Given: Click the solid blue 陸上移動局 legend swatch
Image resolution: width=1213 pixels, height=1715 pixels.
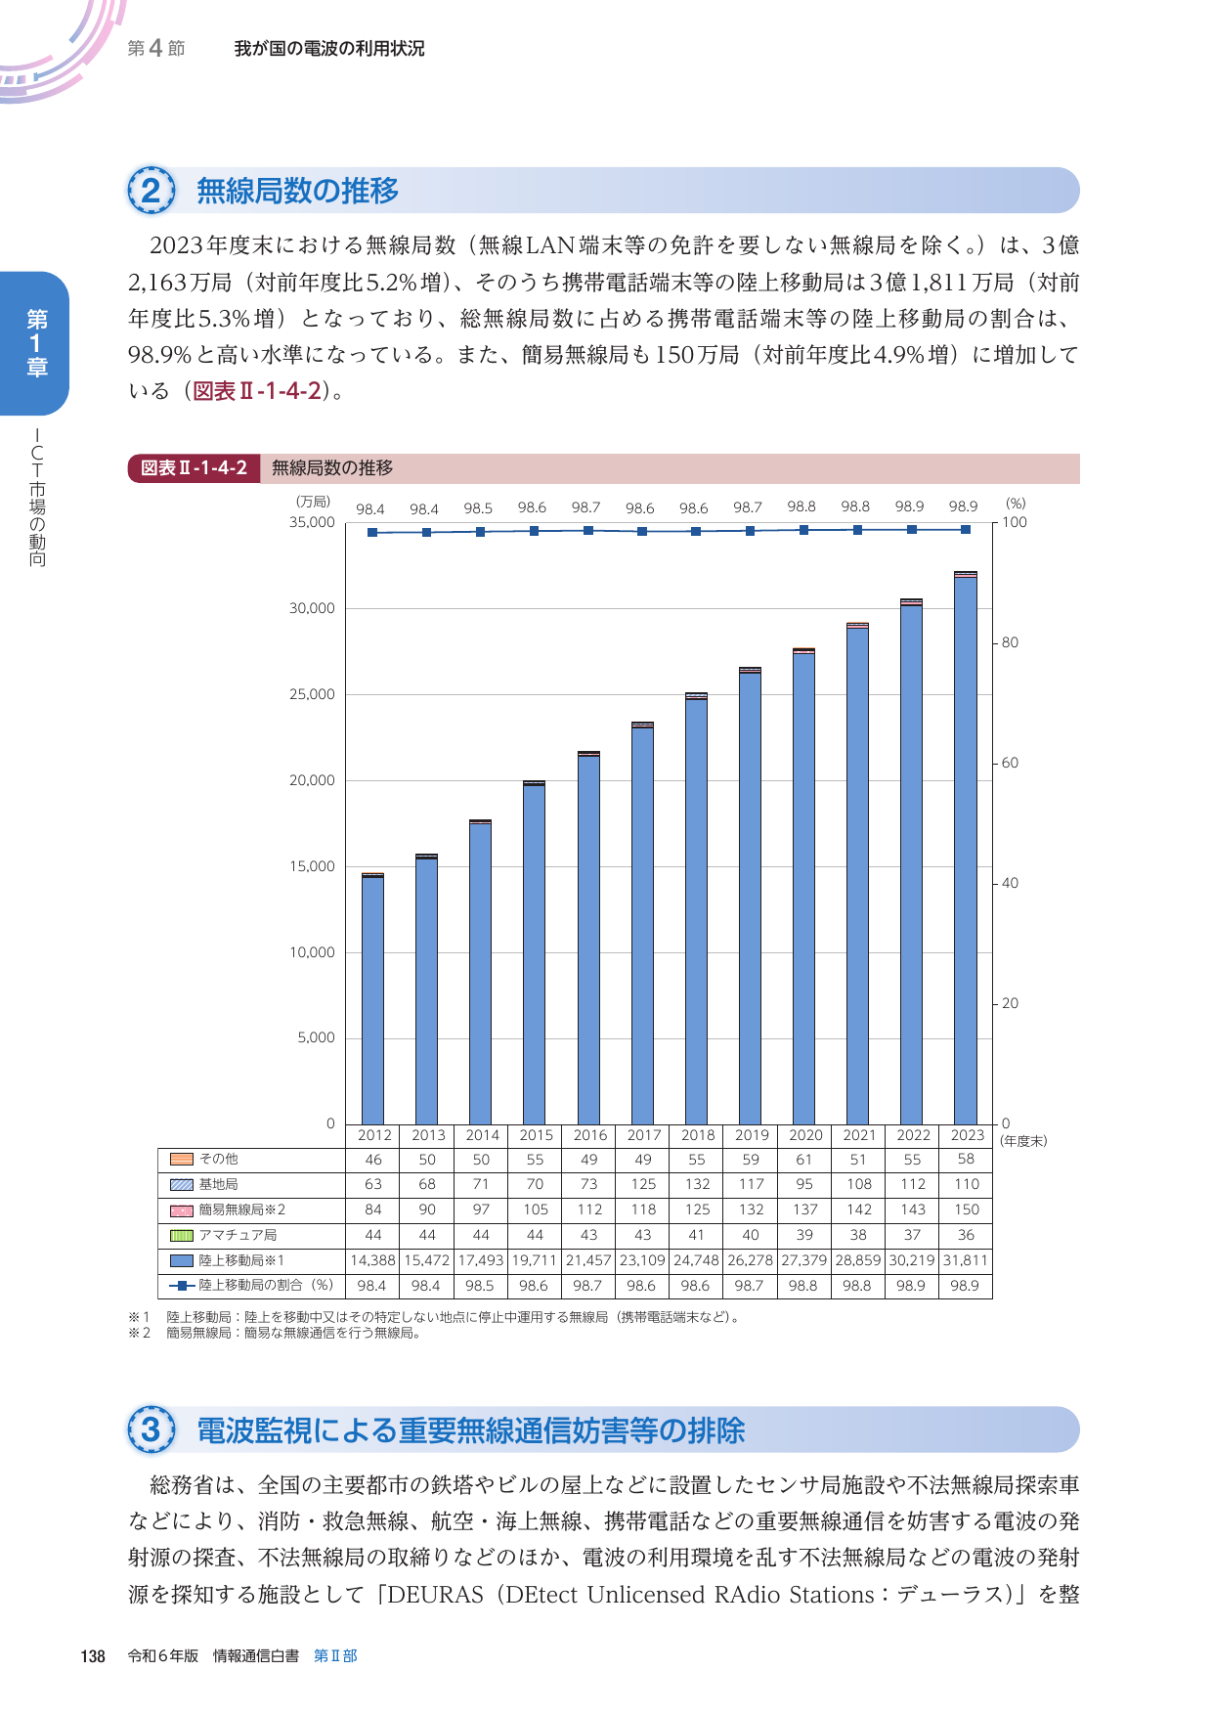Looking at the screenshot, I should pos(182,1260).
